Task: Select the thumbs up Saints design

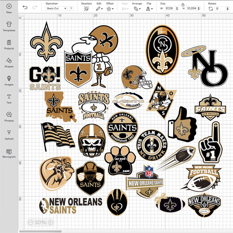Action: [x=183, y=124]
